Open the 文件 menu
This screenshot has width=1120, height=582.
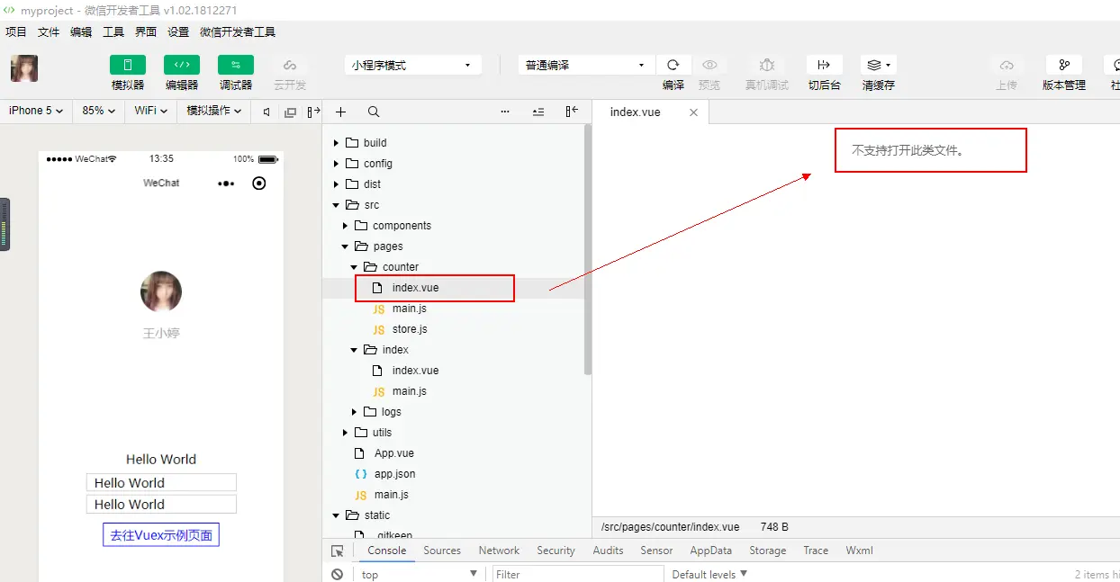[x=49, y=31]
